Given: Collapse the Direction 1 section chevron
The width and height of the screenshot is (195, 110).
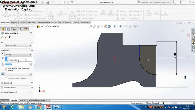Looking at the screenshot, I should pos(32,51).
